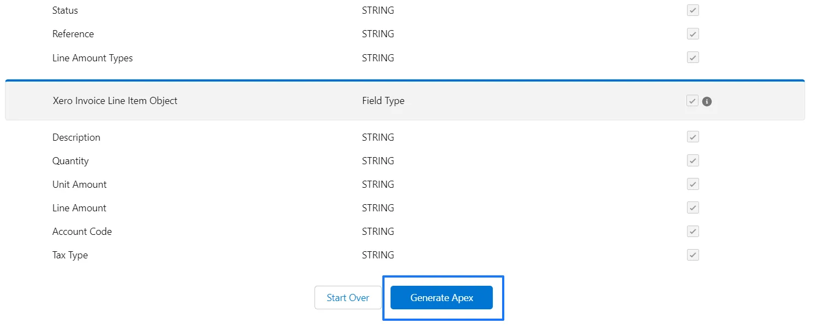Click the STRING type in the Account Code row
The height and width of the screenshot is (329, 821).
378,232
